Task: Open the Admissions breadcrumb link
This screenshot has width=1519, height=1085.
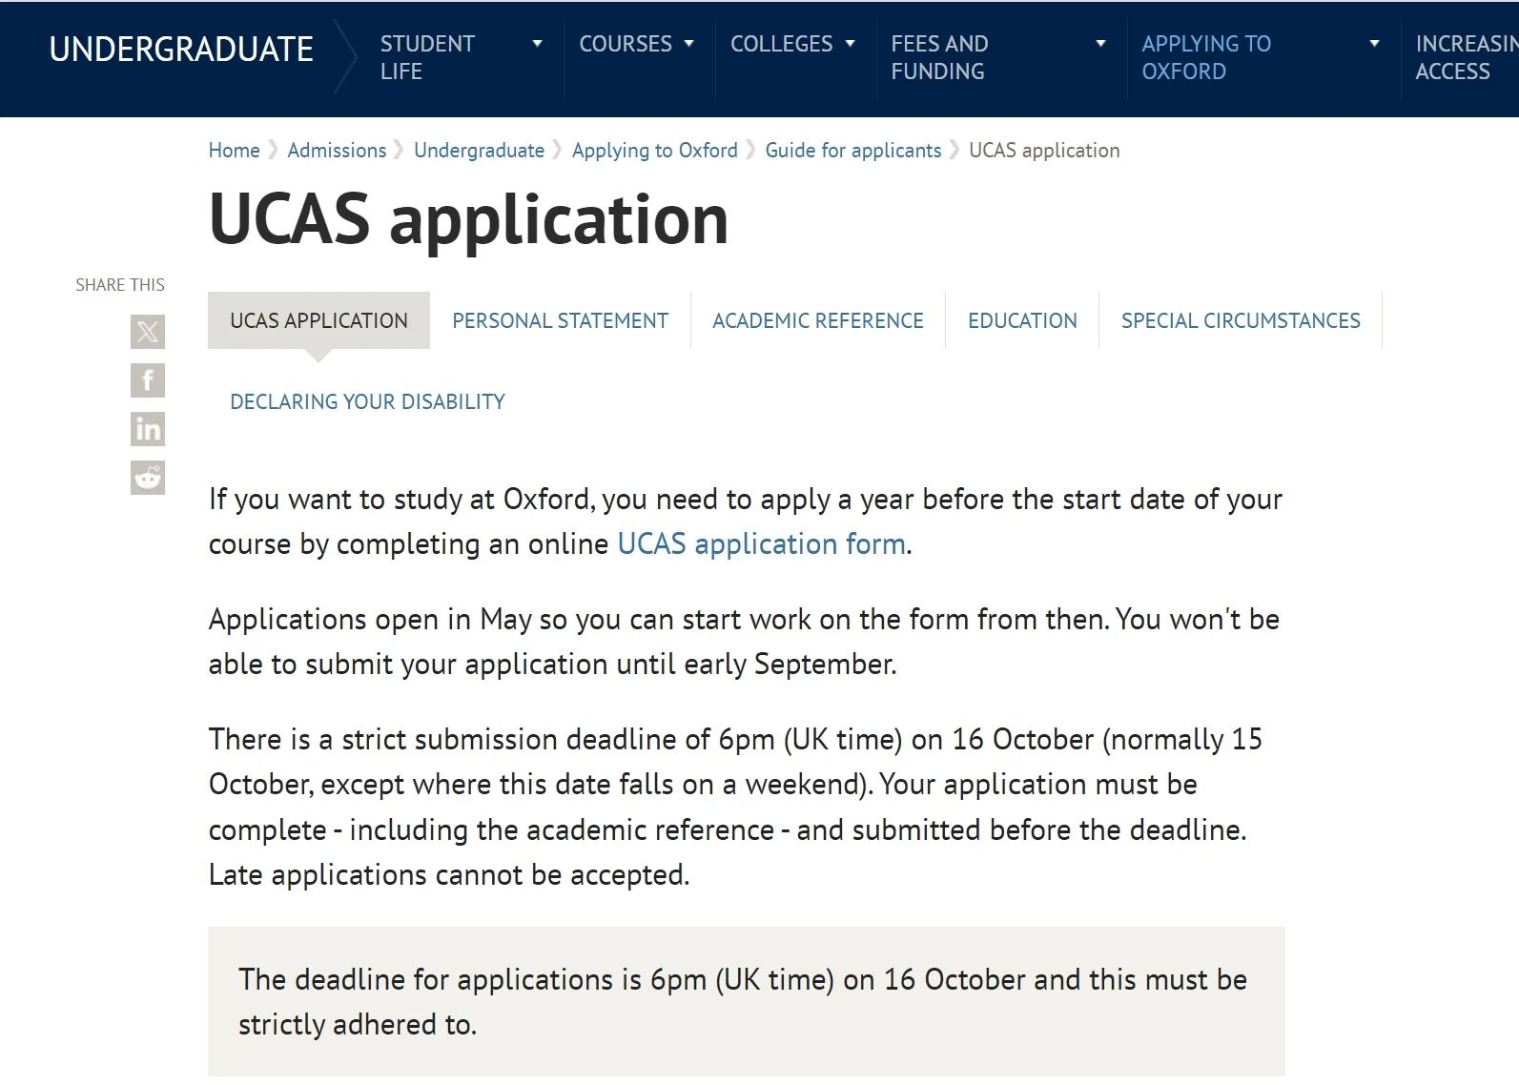Action: (x=337, y=151)
